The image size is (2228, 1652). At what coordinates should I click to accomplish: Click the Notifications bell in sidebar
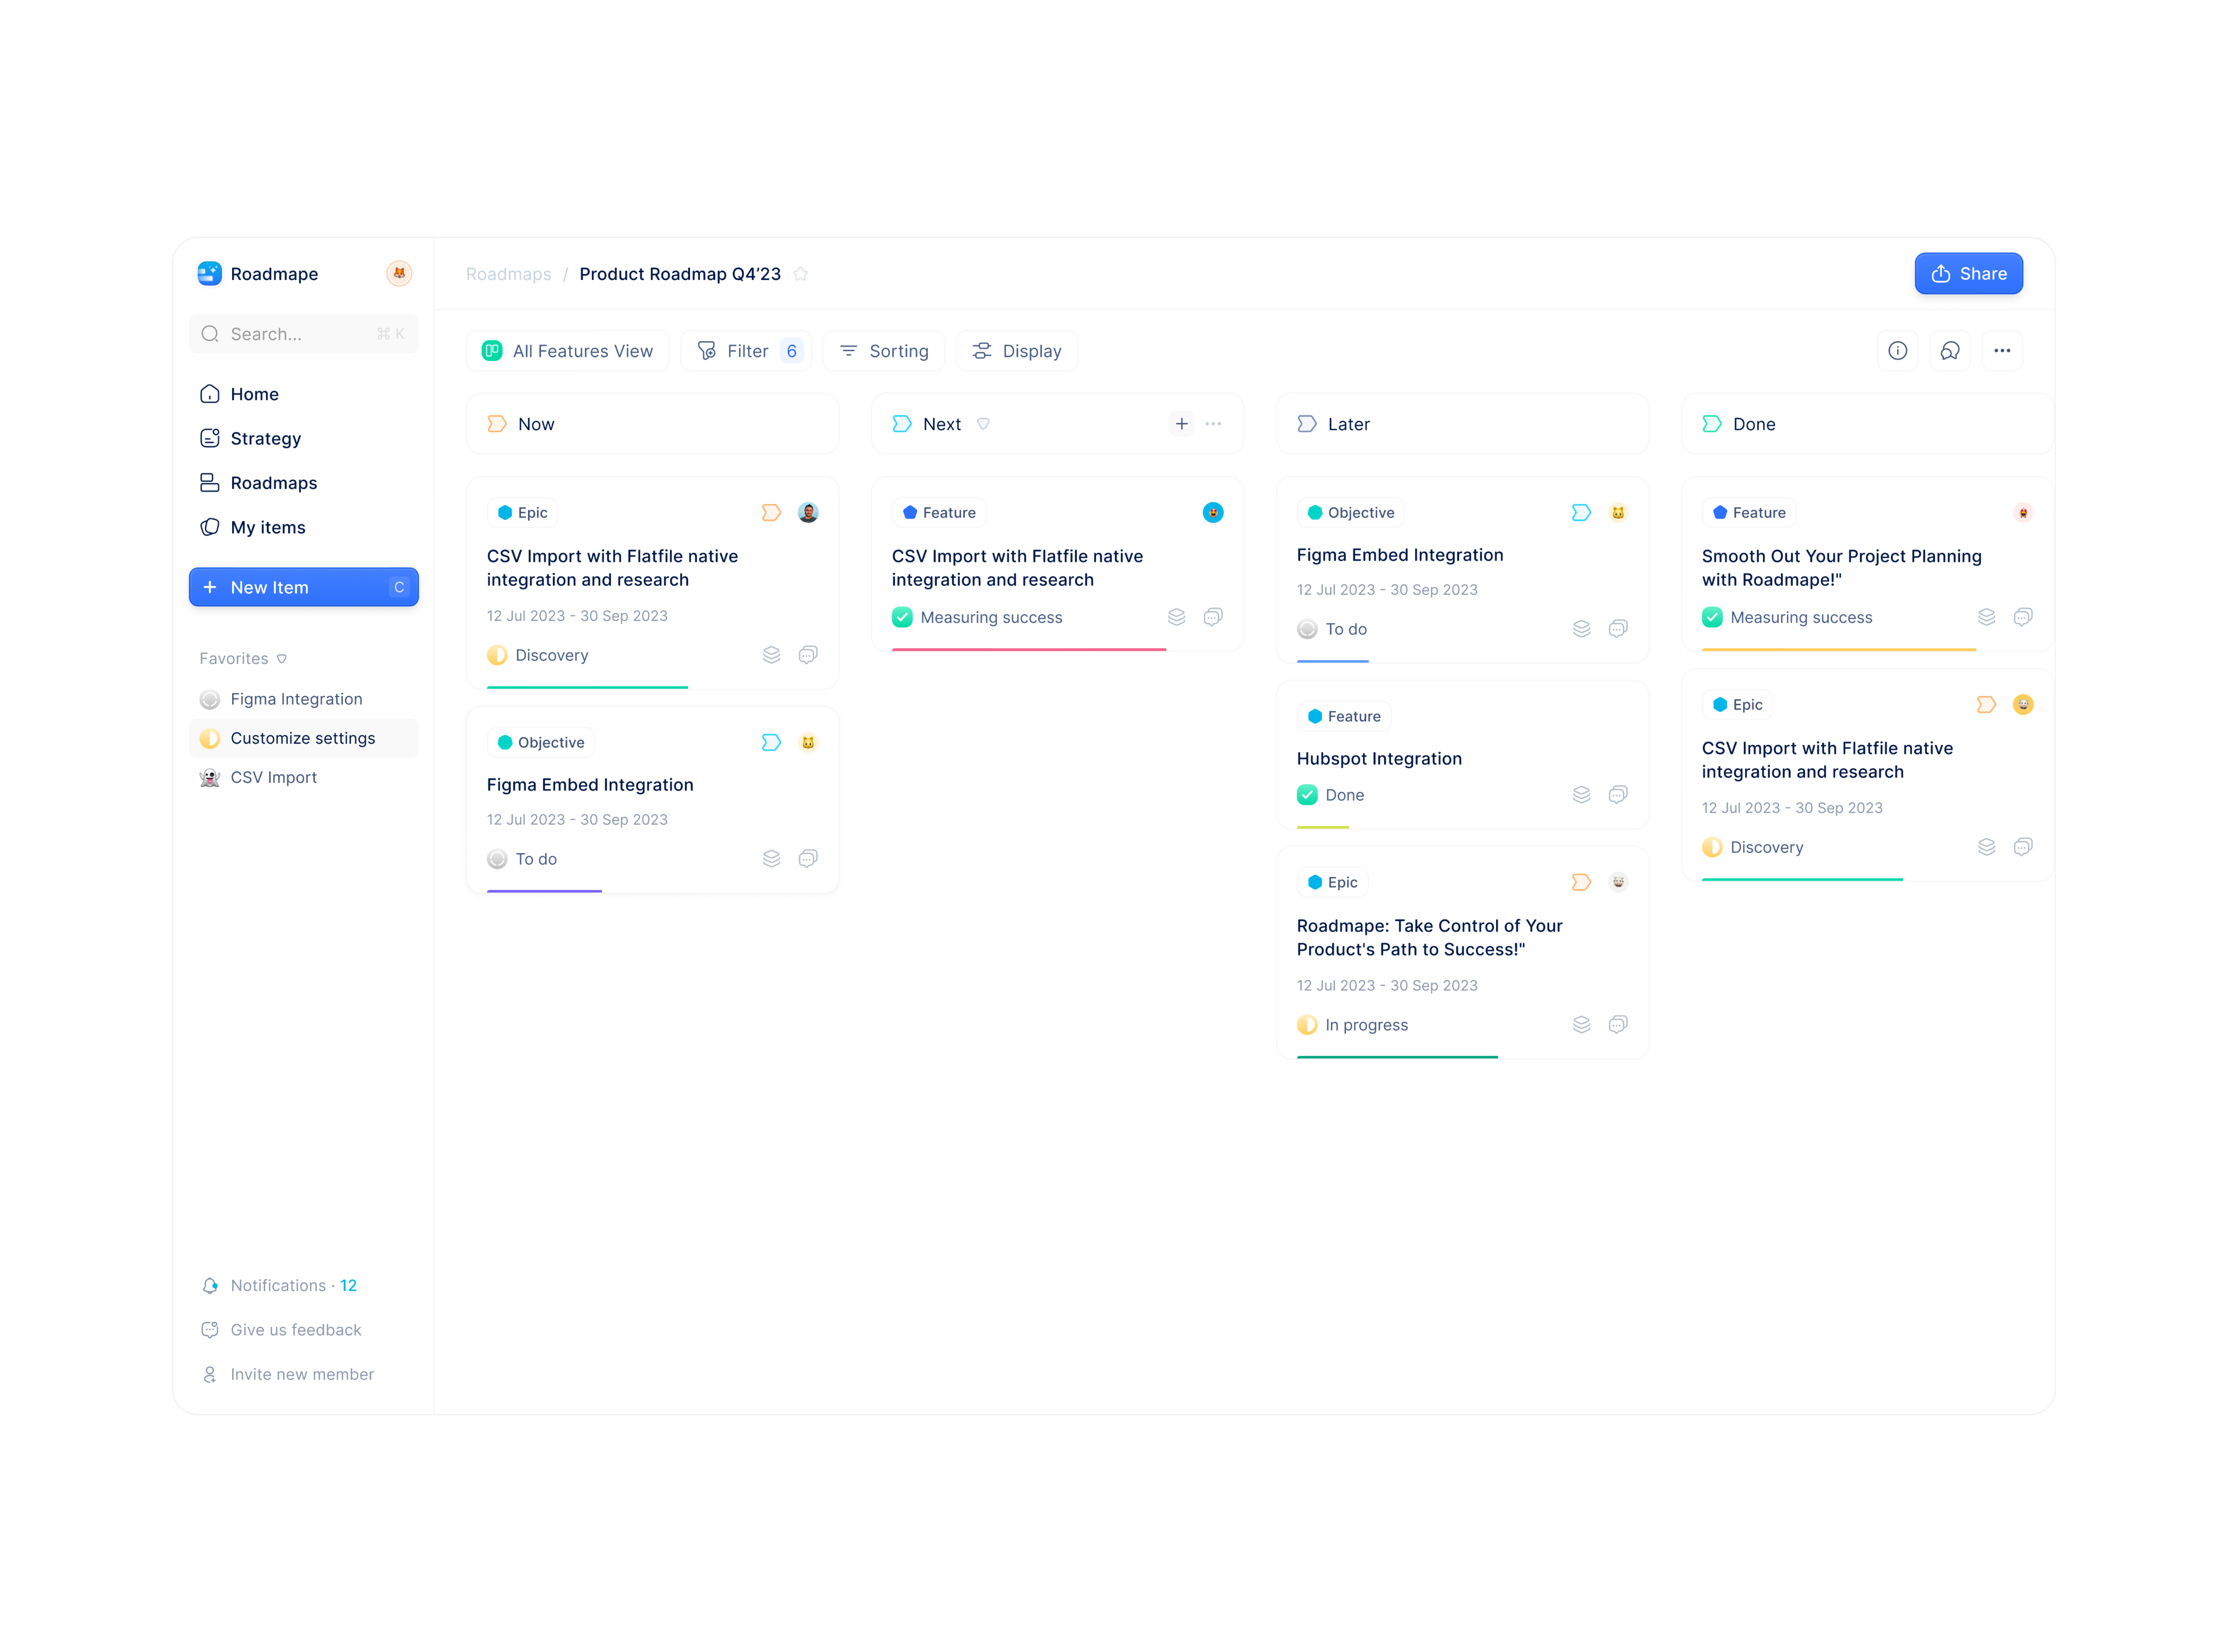tap(210, 1286)
